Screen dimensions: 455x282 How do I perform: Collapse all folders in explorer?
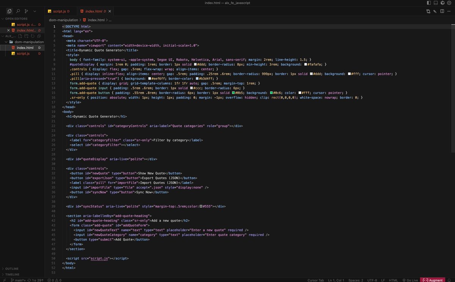[39, 36]
